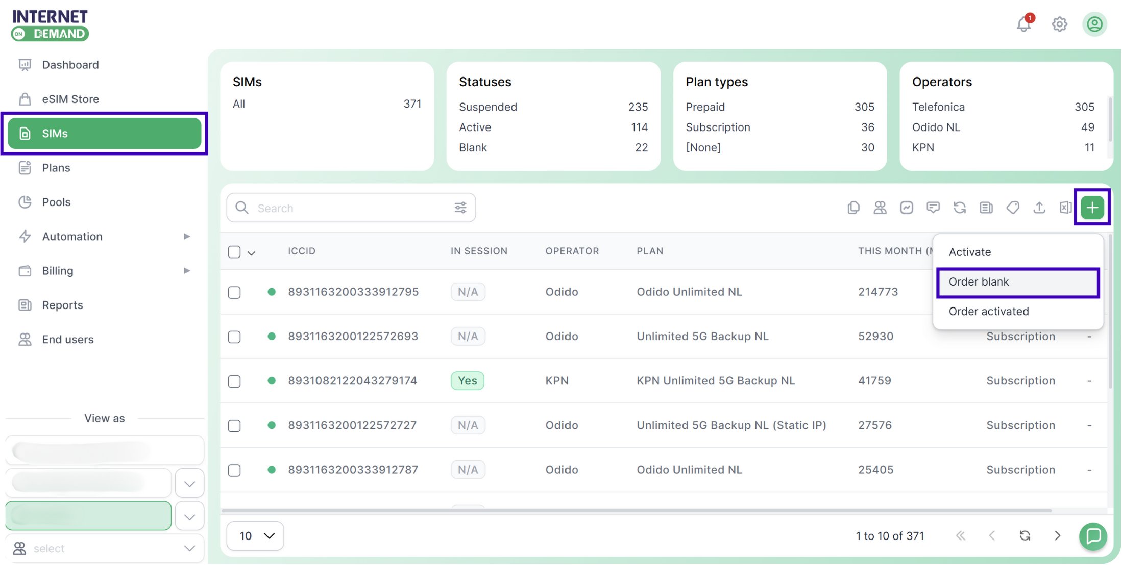The width and height of the screenshot is (1122, 565).
Task: Click the upload arrow toolbar icon
Action: click(1039, 208)
